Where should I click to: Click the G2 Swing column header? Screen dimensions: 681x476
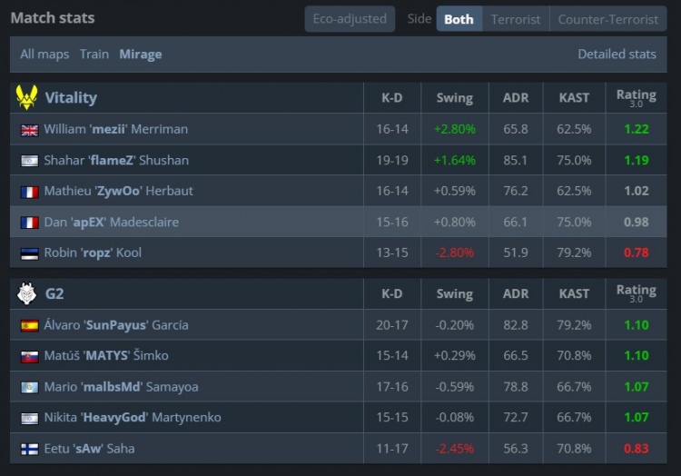click(454, 293)
